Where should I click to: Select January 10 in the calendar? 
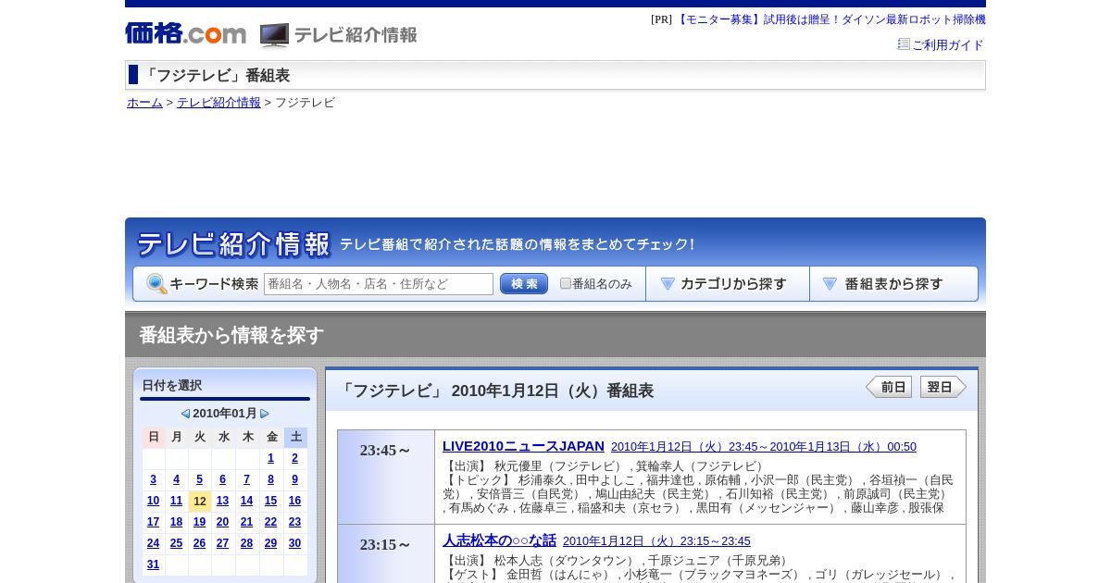pos(153,501)
